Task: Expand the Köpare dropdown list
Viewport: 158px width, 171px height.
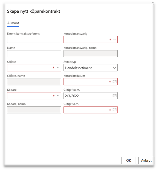Action: tap(58, 96)
